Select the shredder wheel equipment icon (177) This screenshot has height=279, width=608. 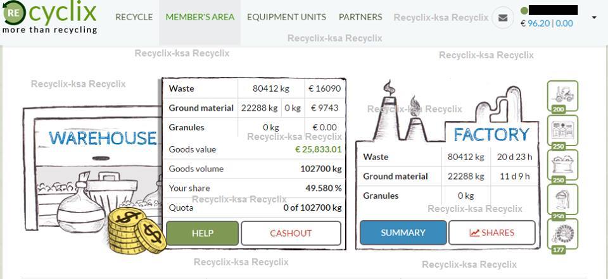click(x=562, y=235)
